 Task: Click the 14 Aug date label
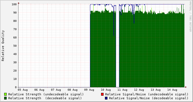[172, 90]
